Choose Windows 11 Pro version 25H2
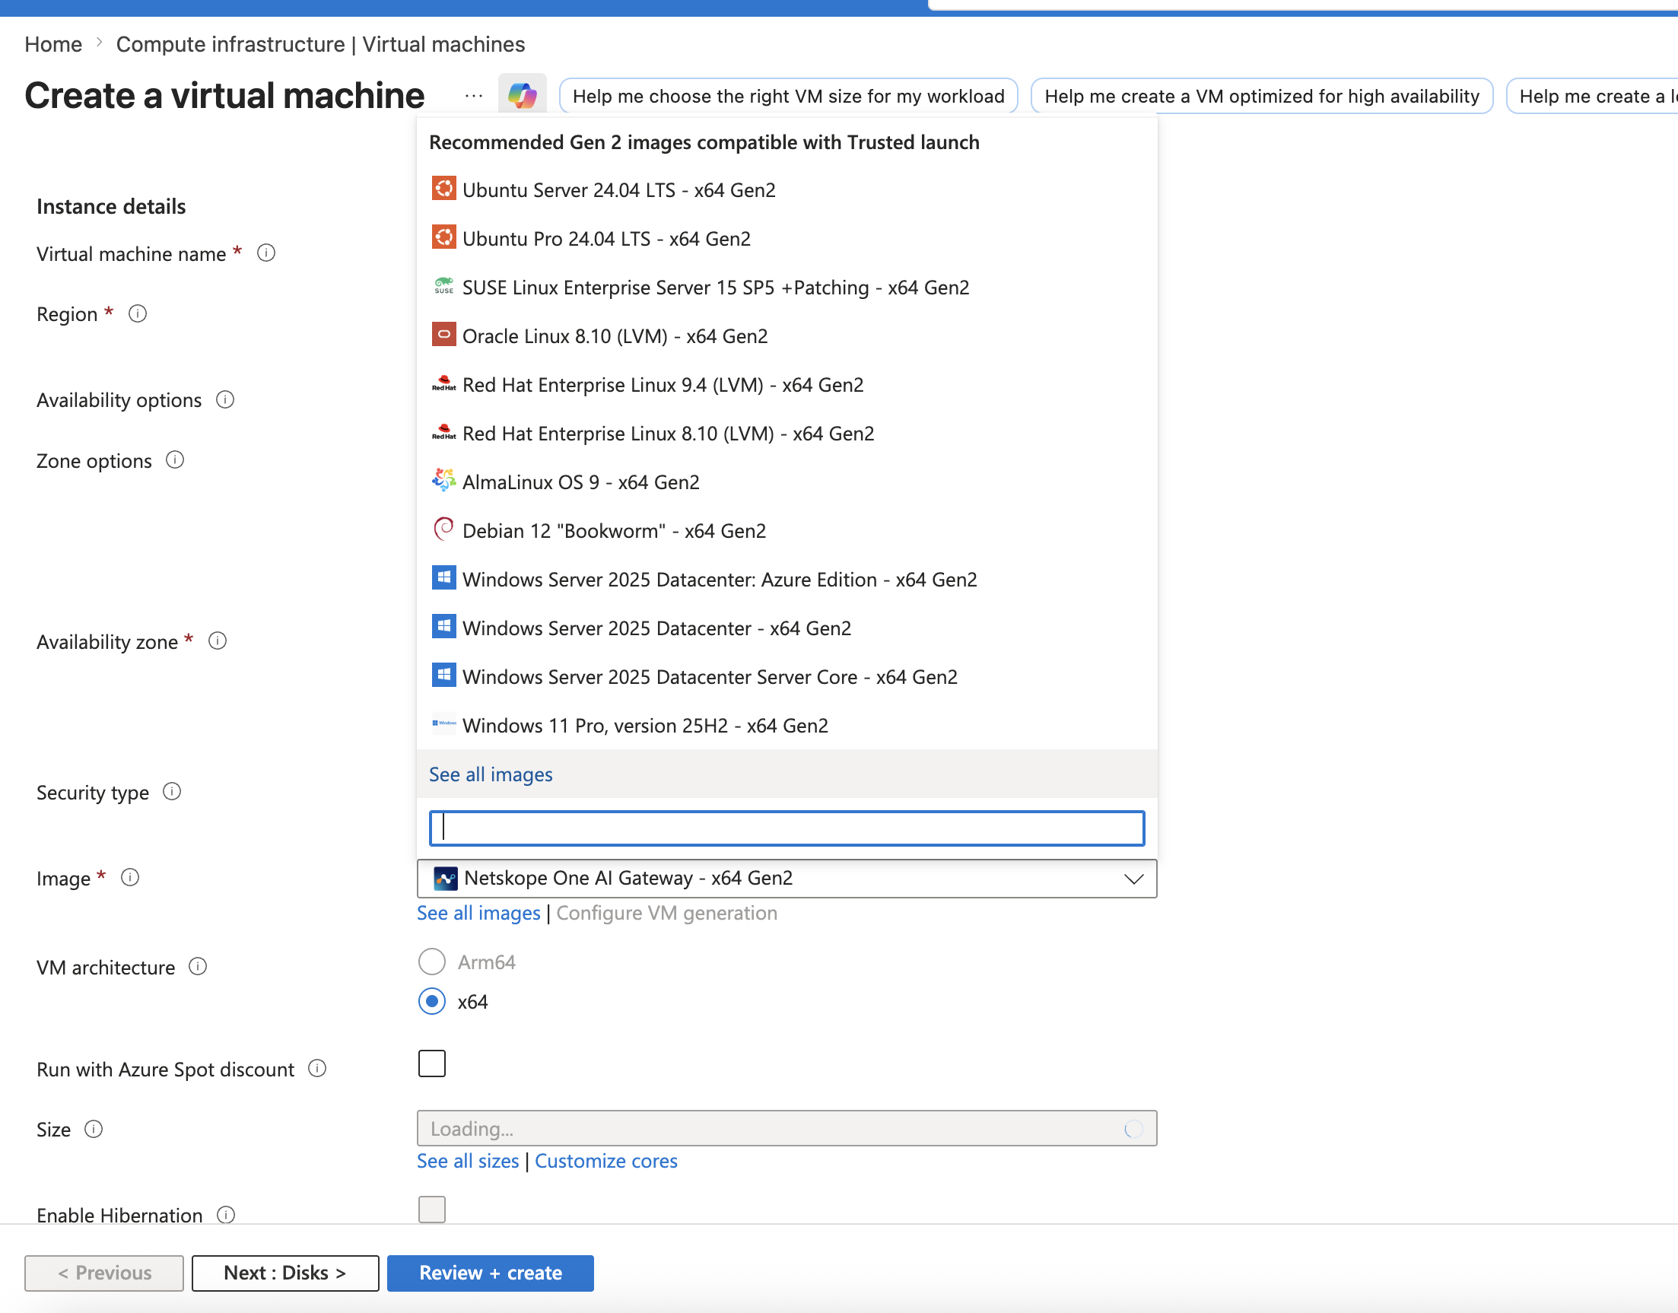 click(787, 726)
